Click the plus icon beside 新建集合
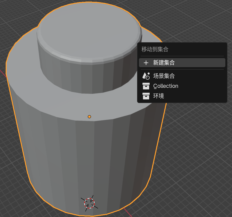Viewport: 232px width, 217px height. (146, 63)
